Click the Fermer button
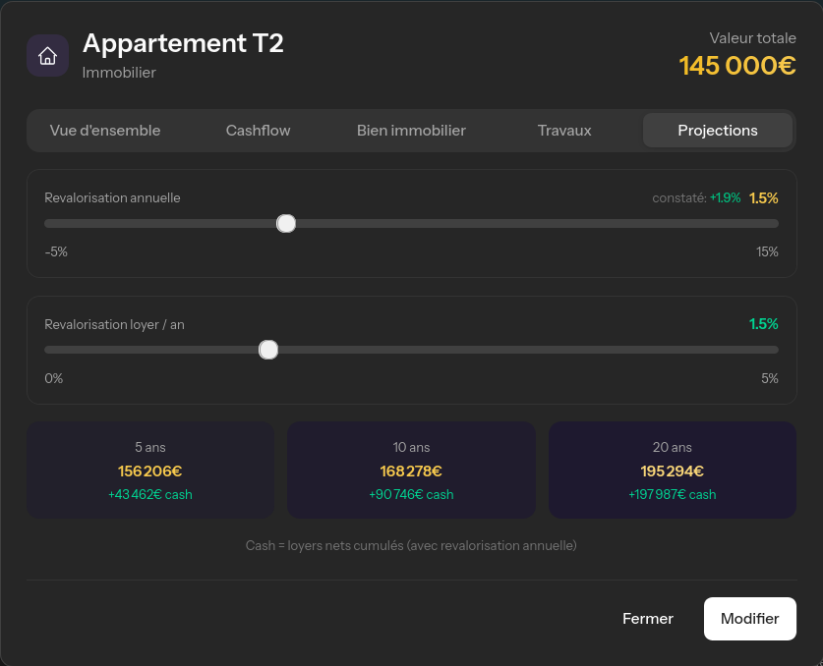This screenshot has width=823, height=666. [x=648, y=618]
